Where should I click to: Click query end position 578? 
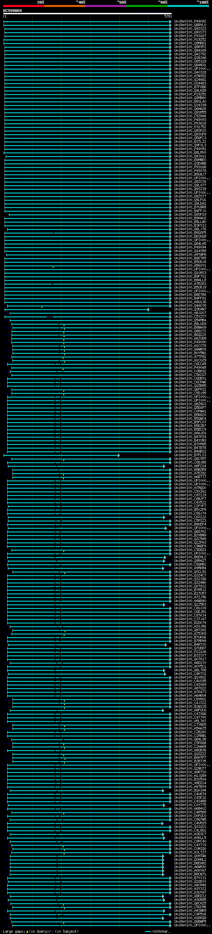(167, 16)
